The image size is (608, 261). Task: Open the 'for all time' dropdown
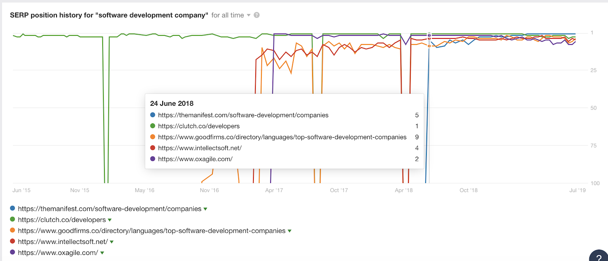point(231,15)
